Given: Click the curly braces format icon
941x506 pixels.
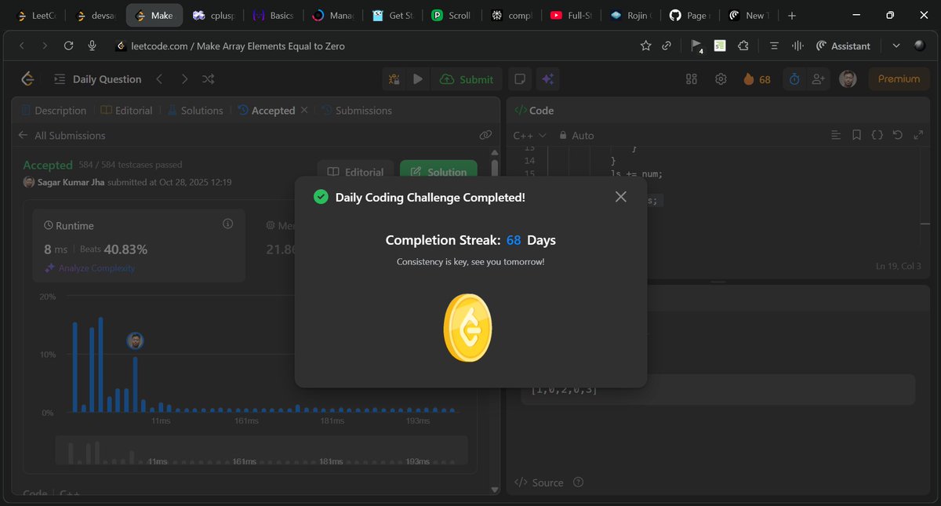Looking at the screenshot, I should coord(877,135).
